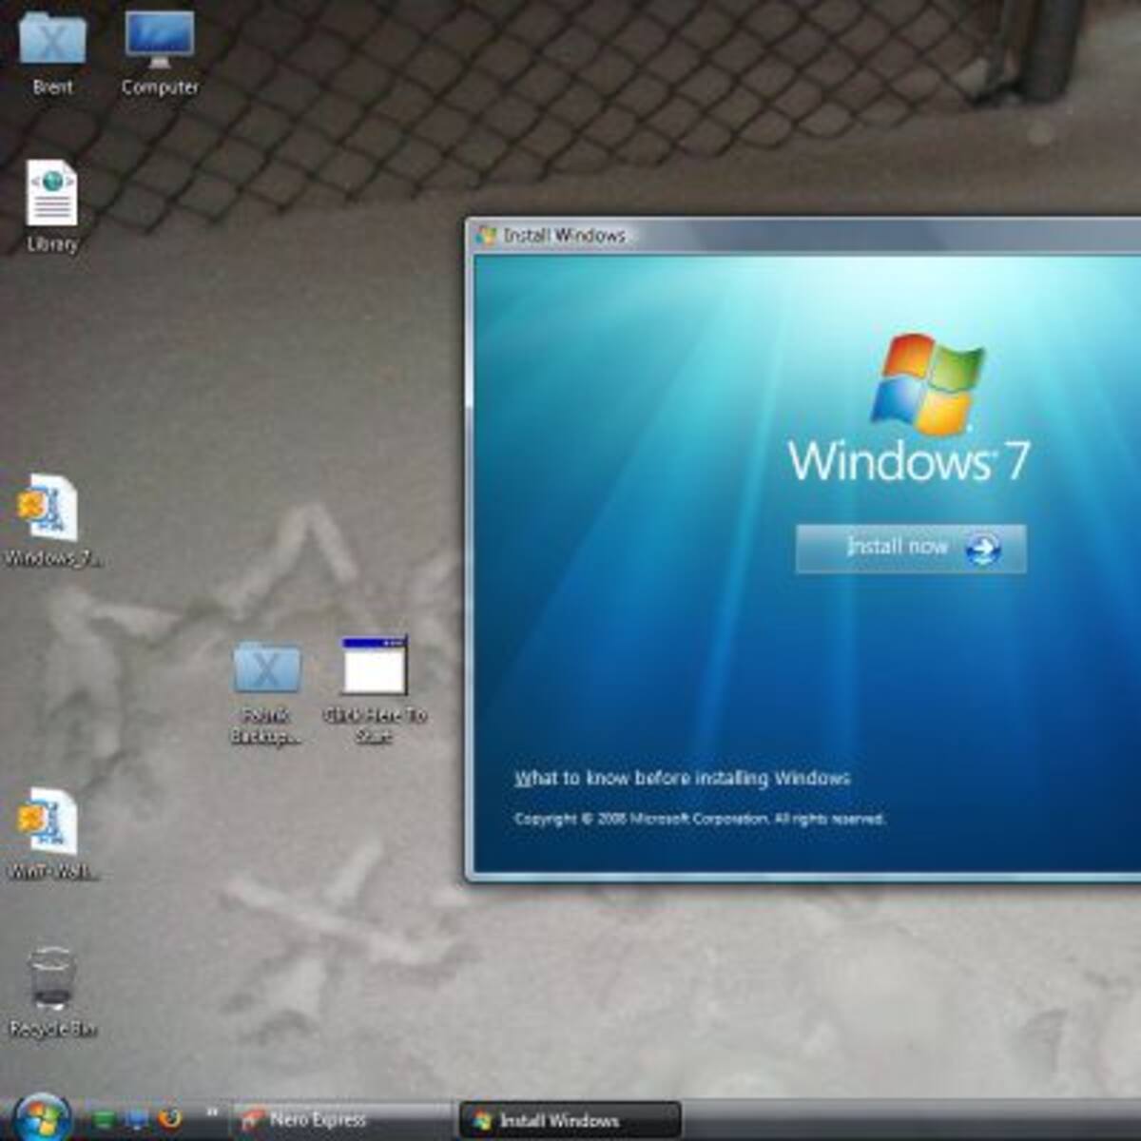Screen dimensions: 1141x1141
Task: Click the green Quick Launch icon
Action: click(104, 1119)
